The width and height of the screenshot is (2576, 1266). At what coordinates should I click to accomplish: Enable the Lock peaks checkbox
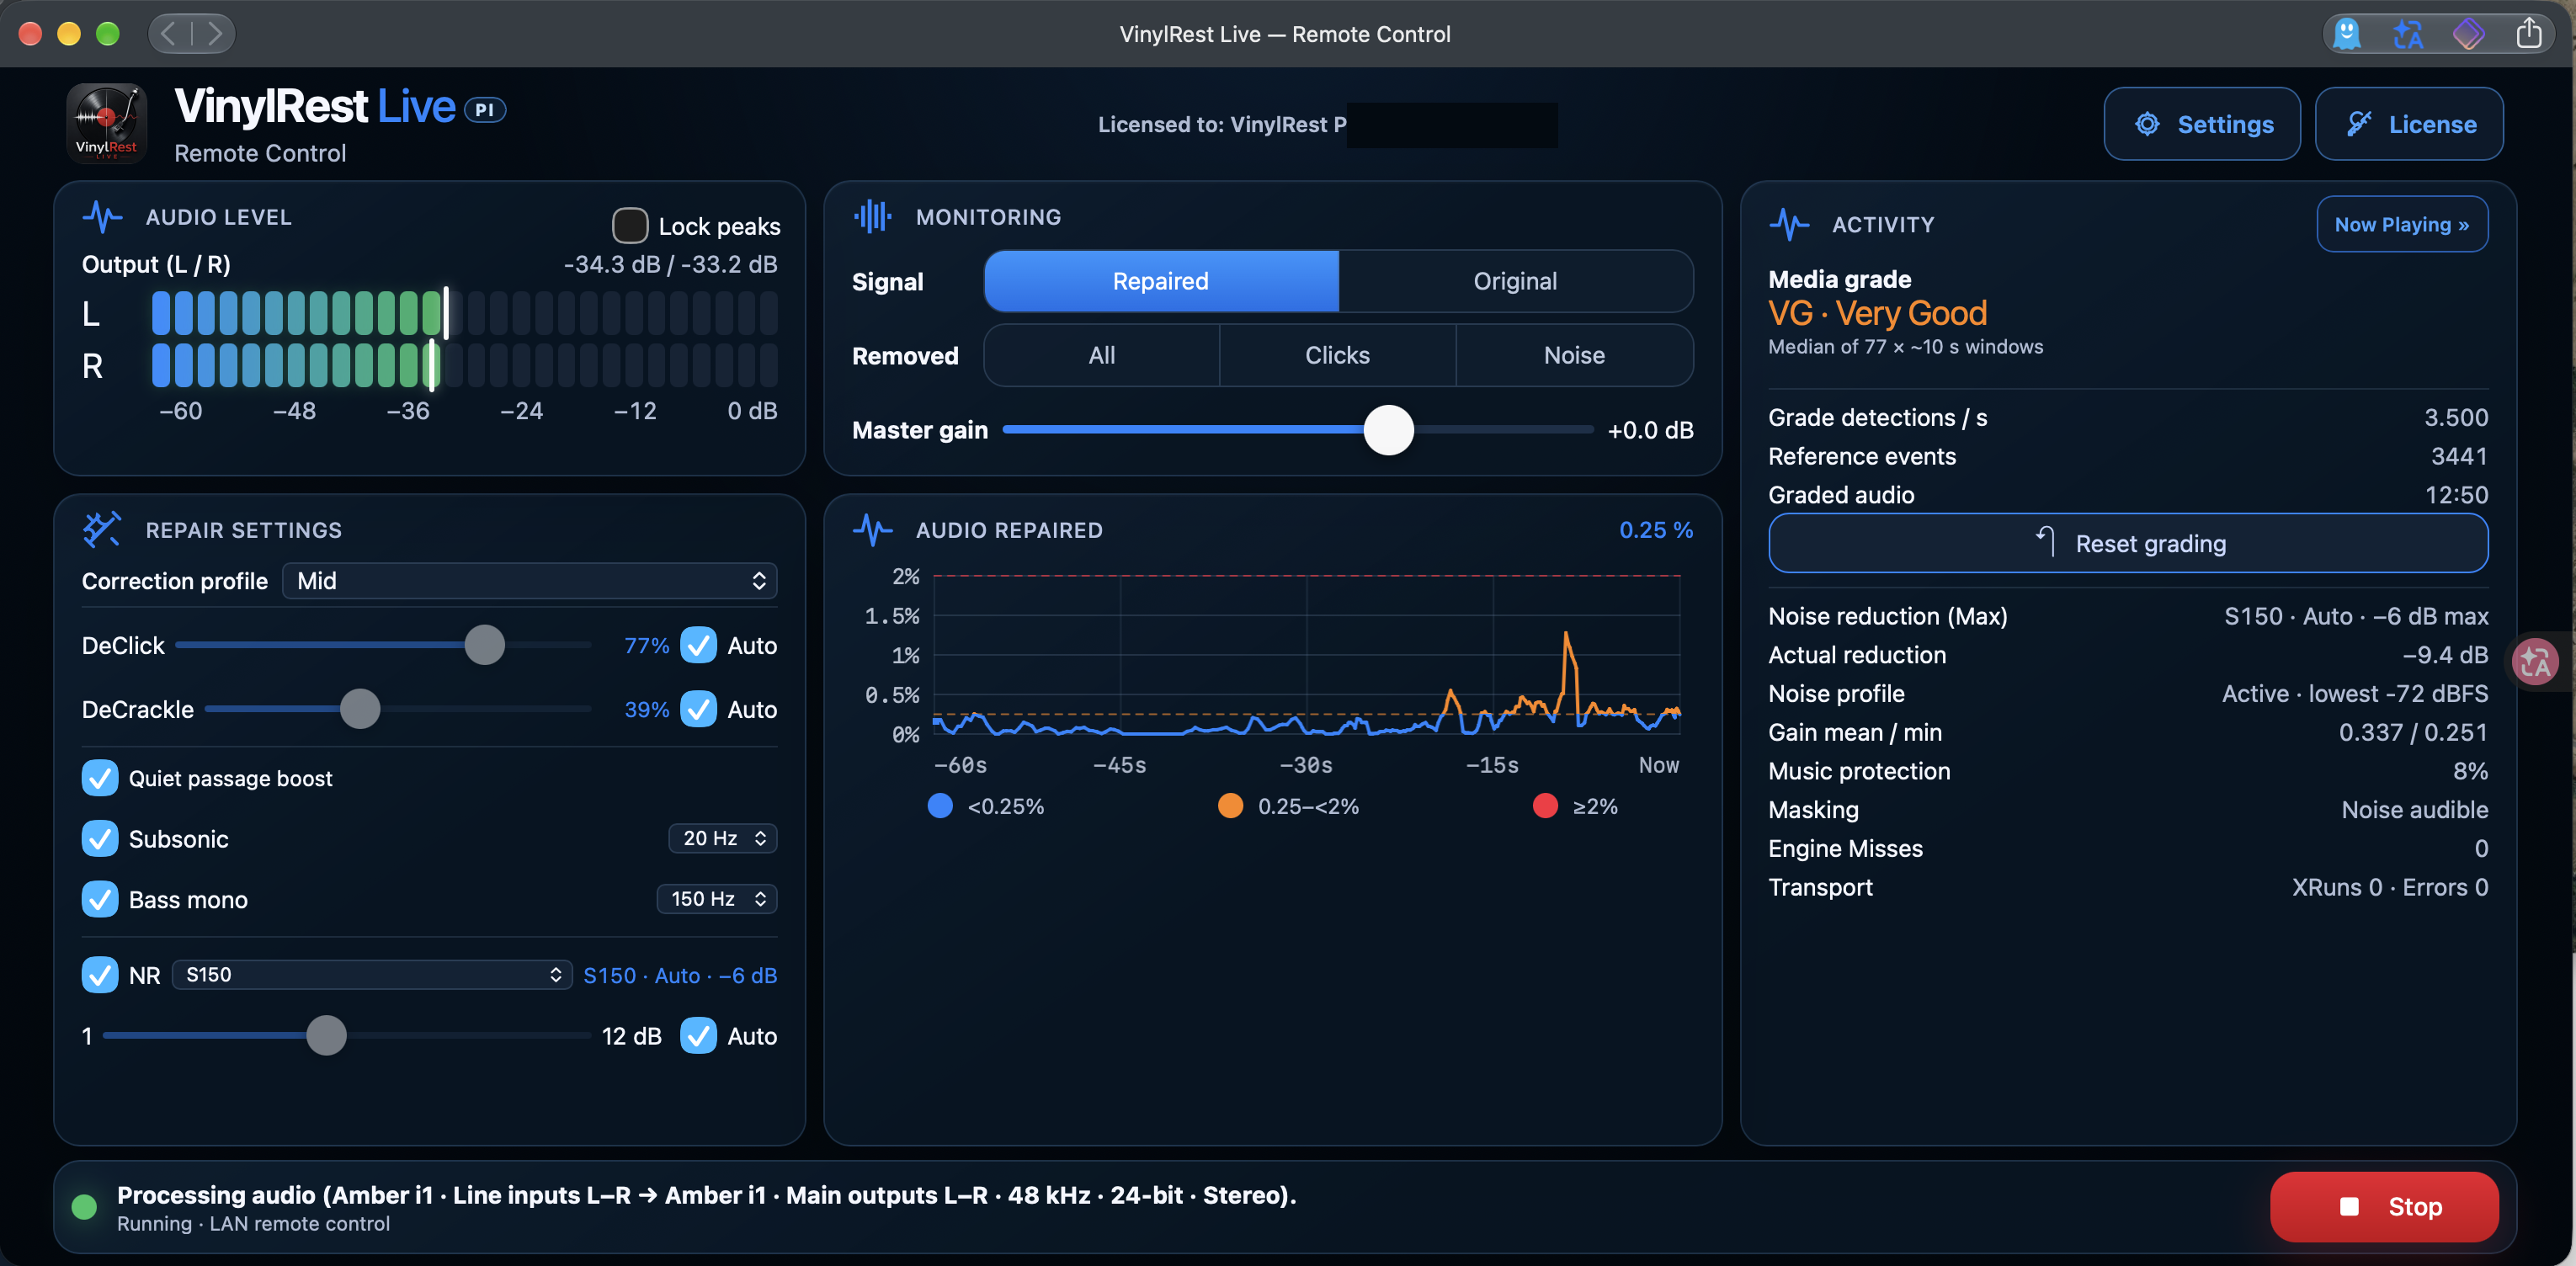click(630, 226)
